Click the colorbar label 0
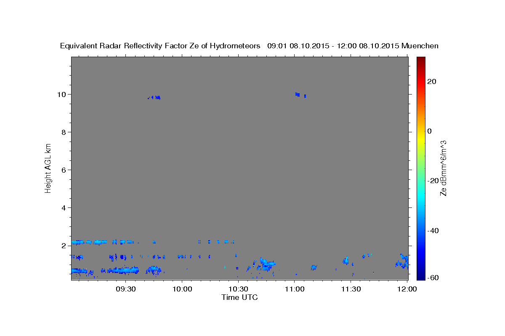 430,131
